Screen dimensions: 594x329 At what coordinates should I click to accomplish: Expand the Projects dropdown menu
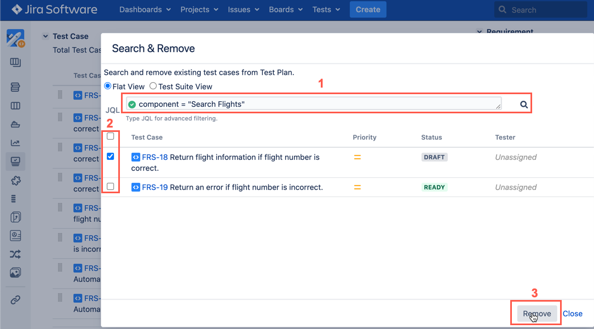coord(199,9)
